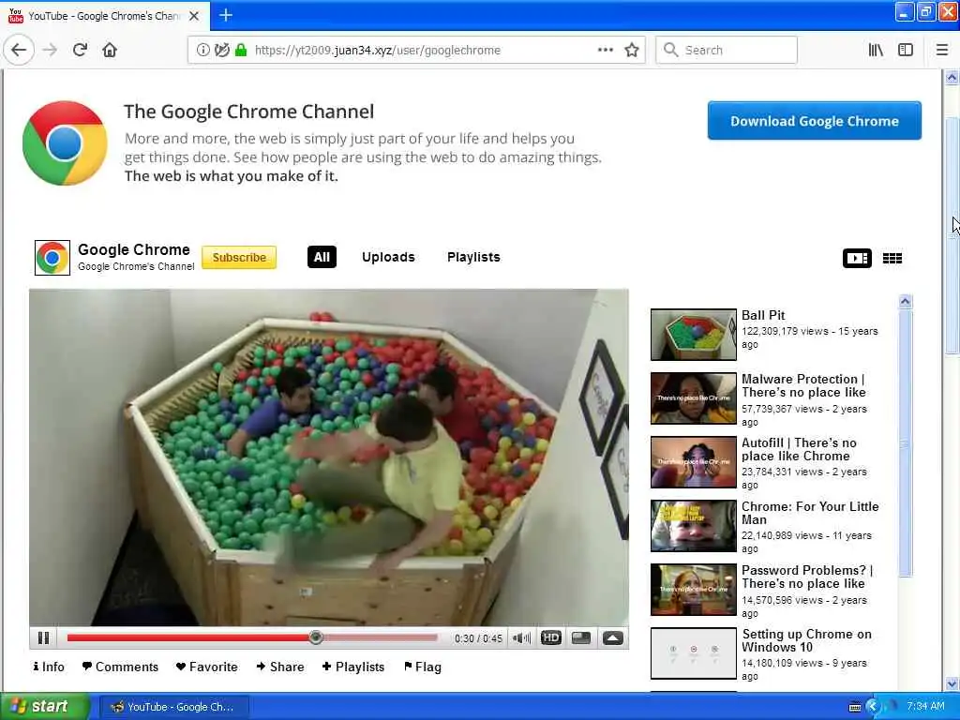Switch to player view layout icon

point(857,258)
